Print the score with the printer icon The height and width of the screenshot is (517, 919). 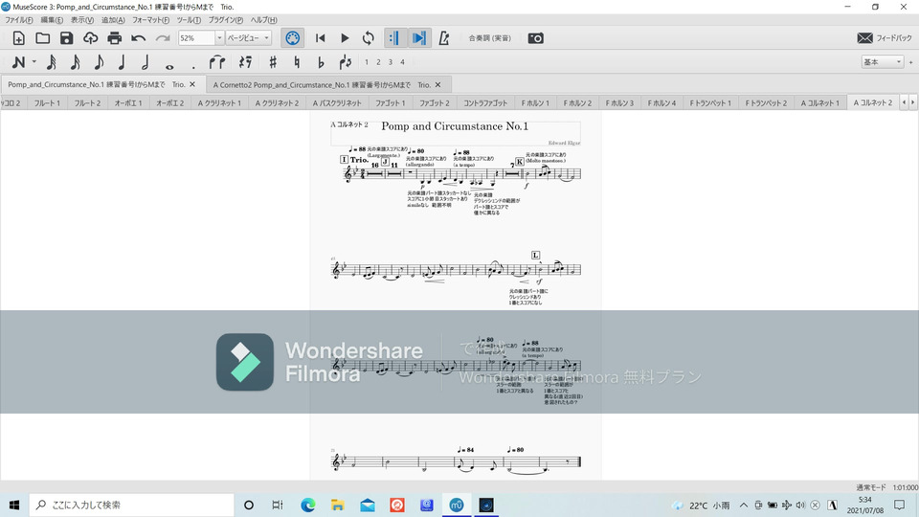tap(114, 38)
